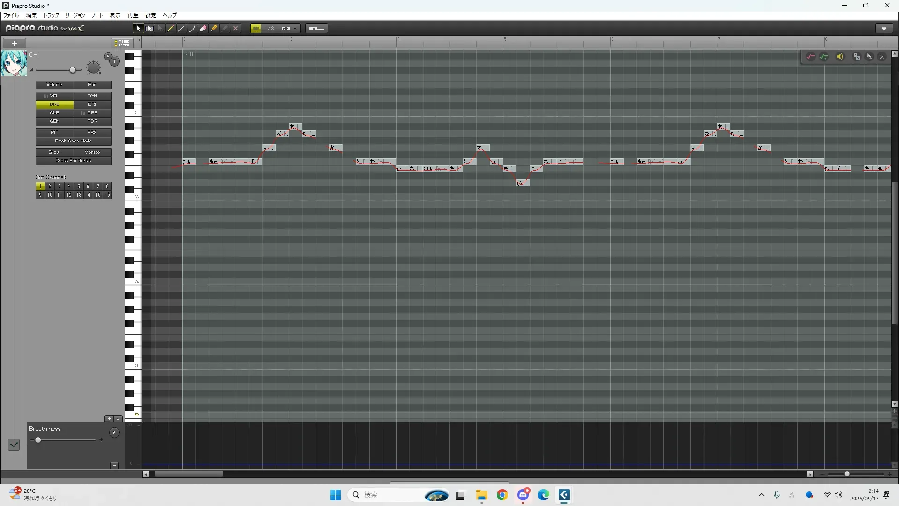Toggle the track mute M button
Viewport: 899px width, 506px height.
point(114,61)
